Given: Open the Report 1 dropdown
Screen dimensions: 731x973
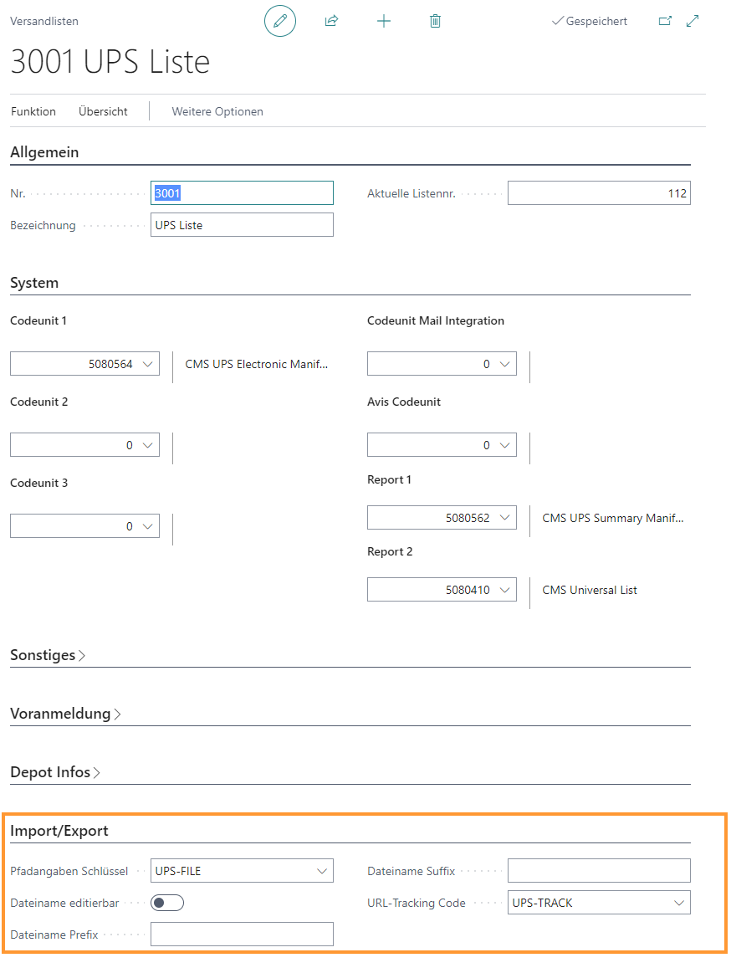Looking at the screenshot, I should (505, 518).
